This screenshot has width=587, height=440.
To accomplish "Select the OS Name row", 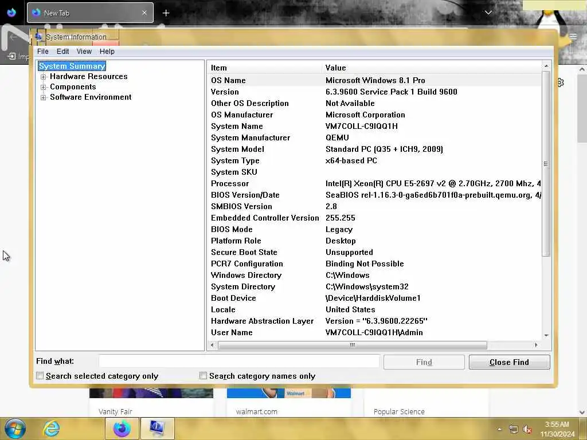I will pyautogui.click(x=374, y=80).
